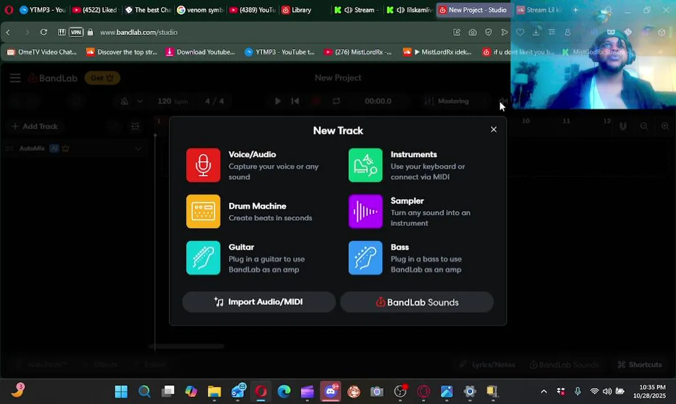Choose the purple Sampler waveform icon
The width and height of the screenshot is (676, 404).
click(x=366, y=212)
